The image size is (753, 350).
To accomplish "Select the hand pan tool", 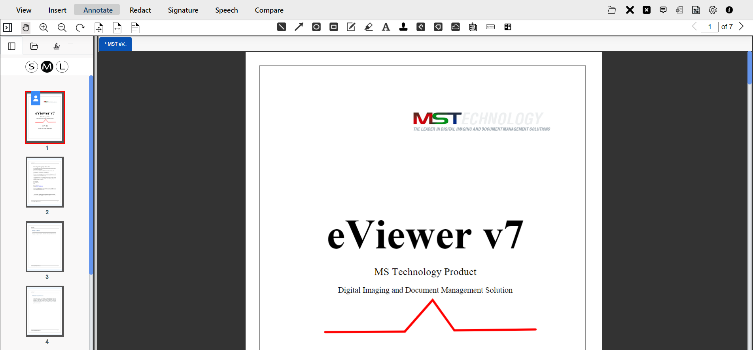I will 26,28.
